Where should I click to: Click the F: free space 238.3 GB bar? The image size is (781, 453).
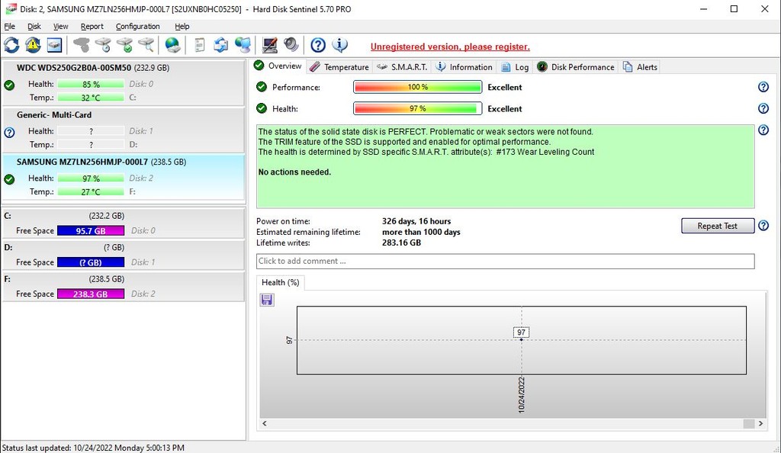click(91, 294)
